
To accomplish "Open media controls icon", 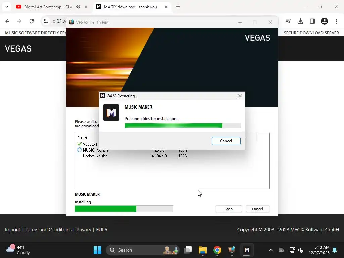I will [x=288, y=21].
